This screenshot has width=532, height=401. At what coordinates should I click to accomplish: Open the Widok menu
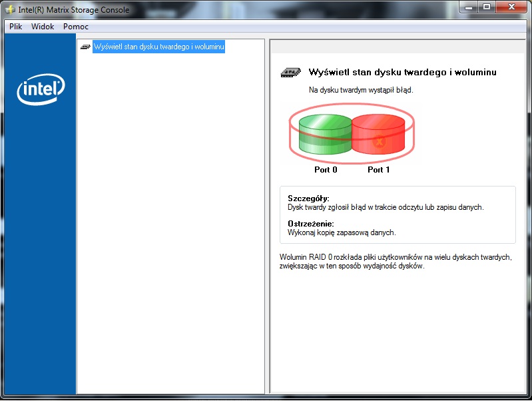[x=43, y=27]
